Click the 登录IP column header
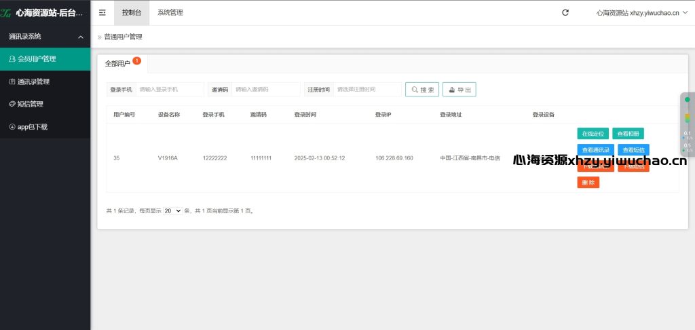The width and height of the screenshot is (695, 330). click(x=383, y=115)
